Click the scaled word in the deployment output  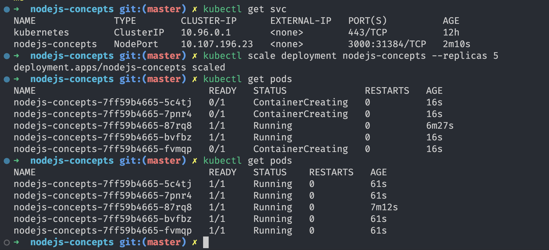pos(209,67)
